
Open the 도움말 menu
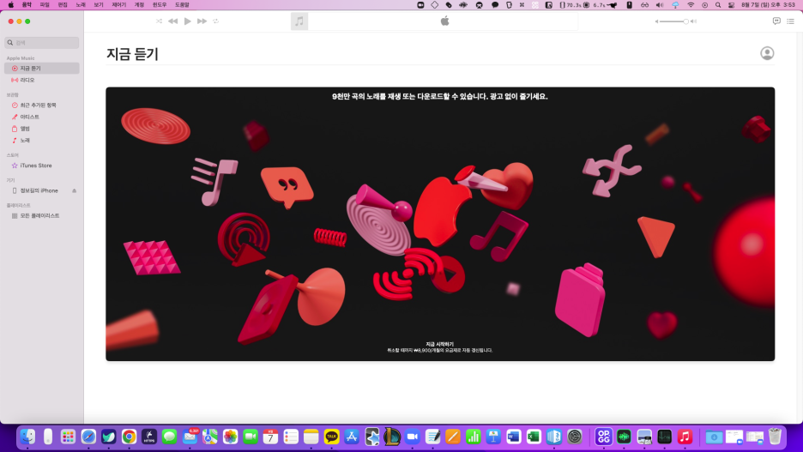(x=182, y=4)
